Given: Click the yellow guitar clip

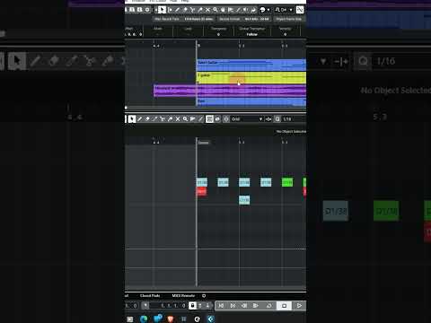Looking at the screenshot, I should click(x=251, y=77).
